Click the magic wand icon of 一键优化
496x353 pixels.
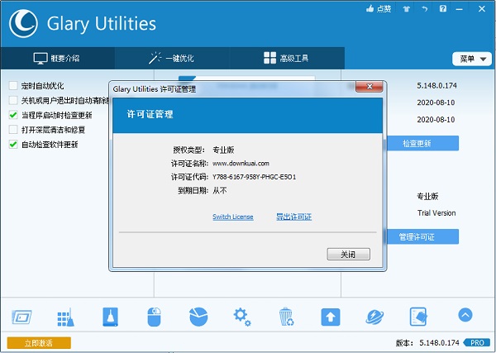[155, 58]
